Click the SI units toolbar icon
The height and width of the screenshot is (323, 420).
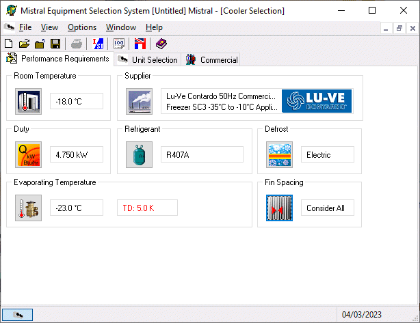point(99,44)
